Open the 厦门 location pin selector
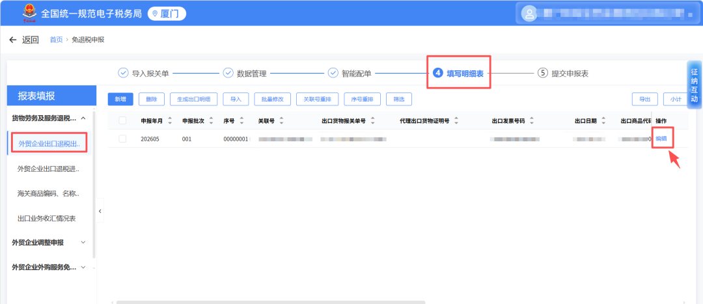Viewport: 703px width, 304px height. (167, 14)
